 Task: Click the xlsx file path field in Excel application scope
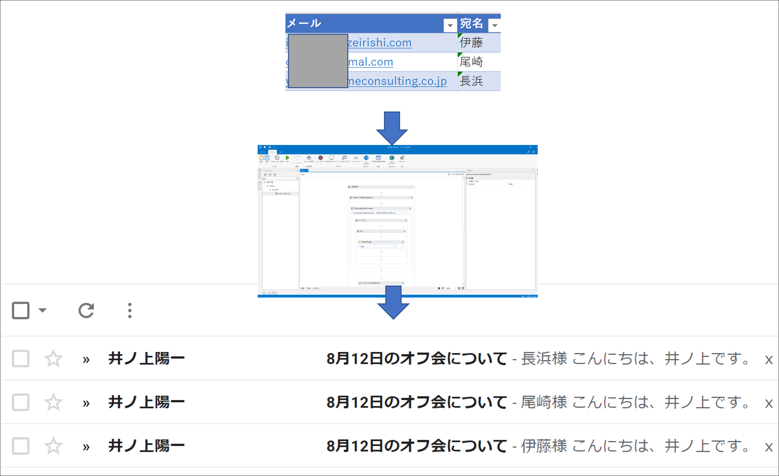pyautogui.click(x=379, y=213)
